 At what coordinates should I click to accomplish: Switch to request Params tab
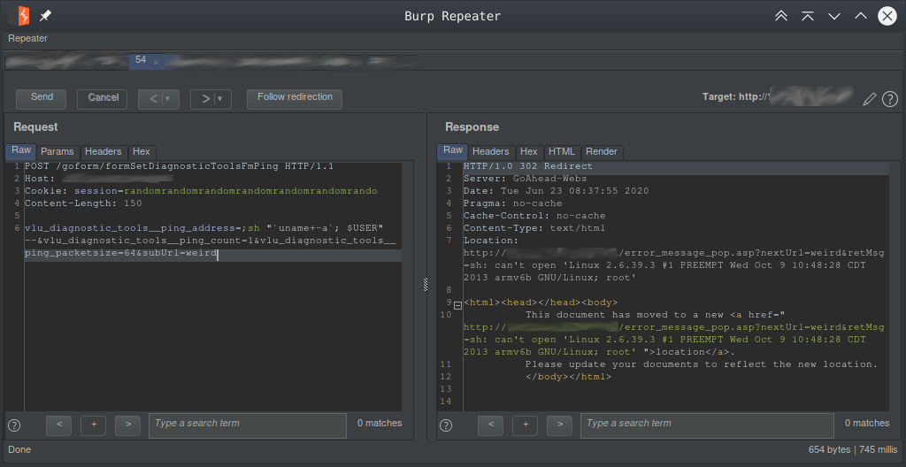(58, 152)
